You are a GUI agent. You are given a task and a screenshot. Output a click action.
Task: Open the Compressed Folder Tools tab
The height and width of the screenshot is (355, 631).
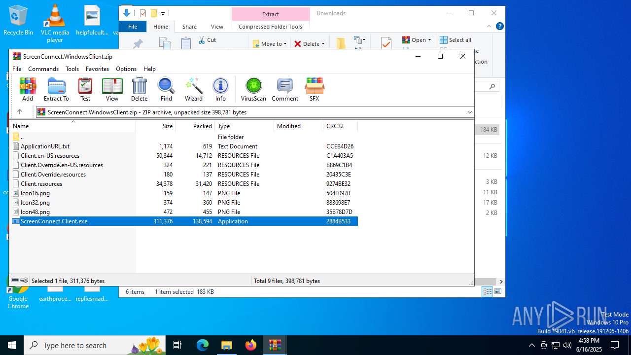click(270, 27)
